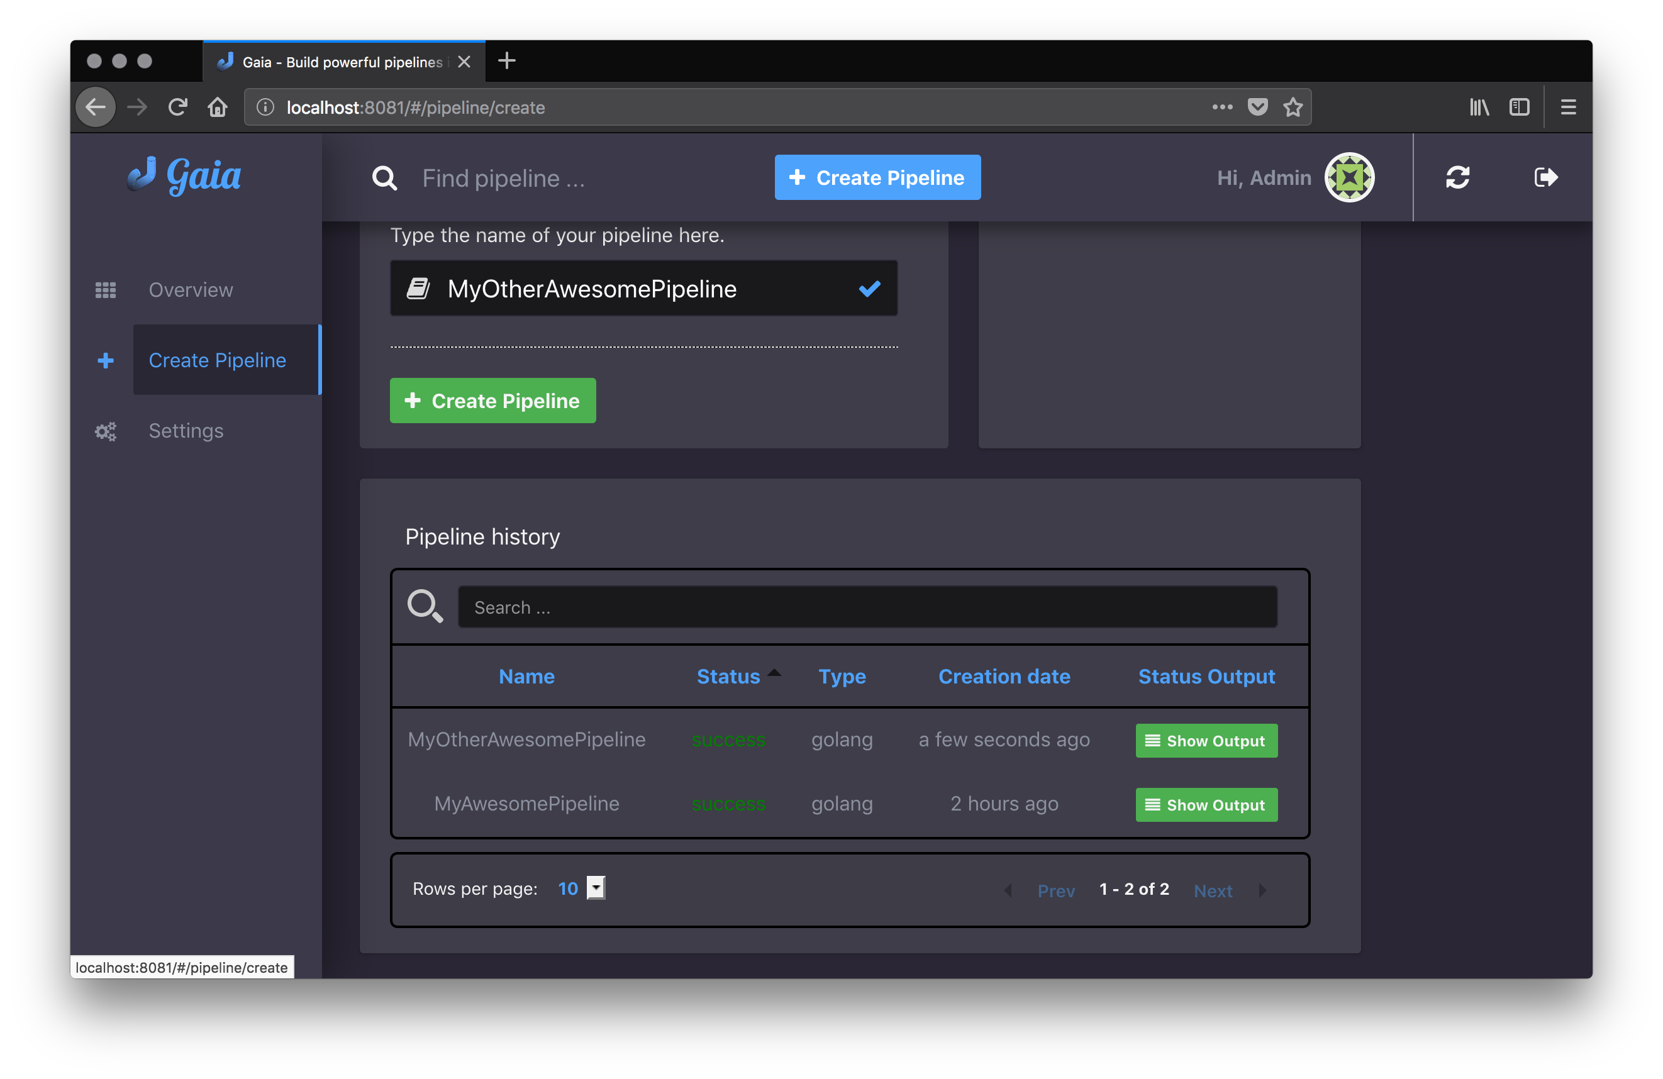Reload the page with browser refresh button
The image size is (1663, 1079).
coord(177,107)
